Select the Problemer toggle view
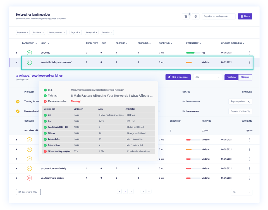The image size is (268, 210). pos(231,77)
